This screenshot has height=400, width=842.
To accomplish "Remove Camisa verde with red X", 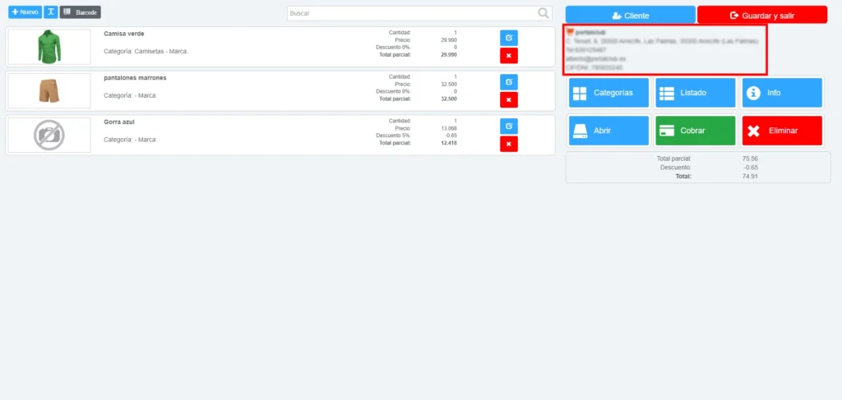I will point(508,56).
